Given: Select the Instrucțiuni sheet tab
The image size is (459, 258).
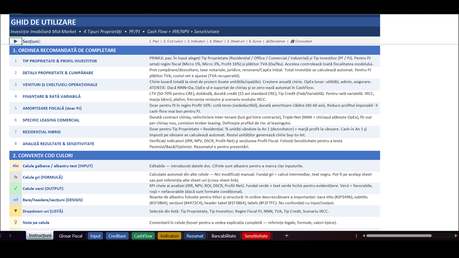Looking at the screenshot, I should pos(40,236).
